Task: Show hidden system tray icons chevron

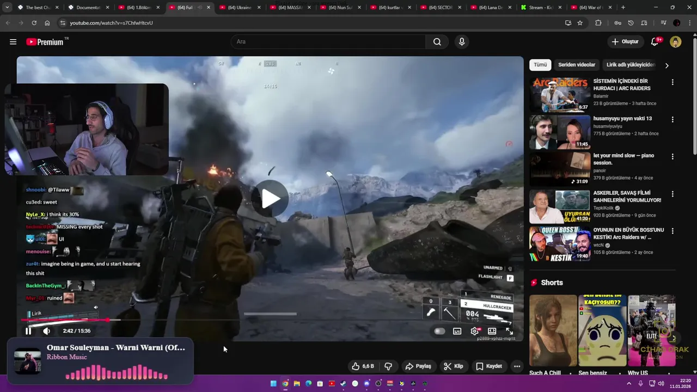Action: click(x=629, y=384)
